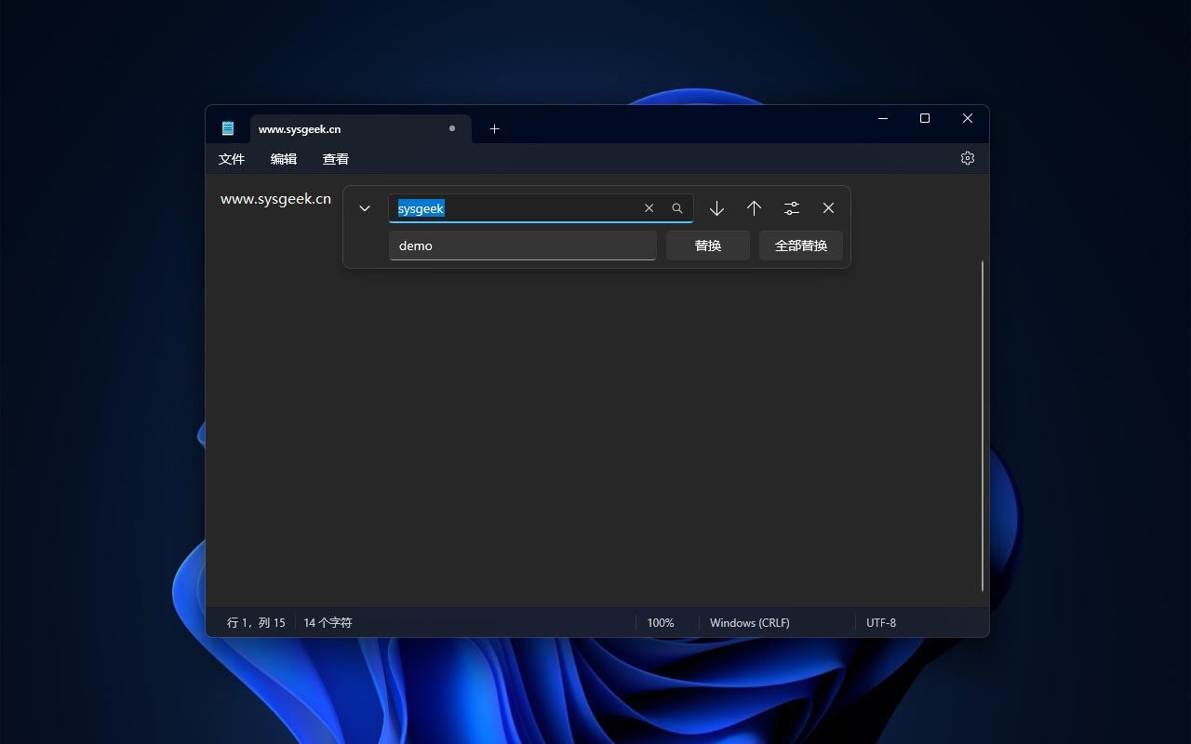1191x744 pixels.
Task: Open the zoom level indicator showing 100%
Action: (x=661, y=622)
